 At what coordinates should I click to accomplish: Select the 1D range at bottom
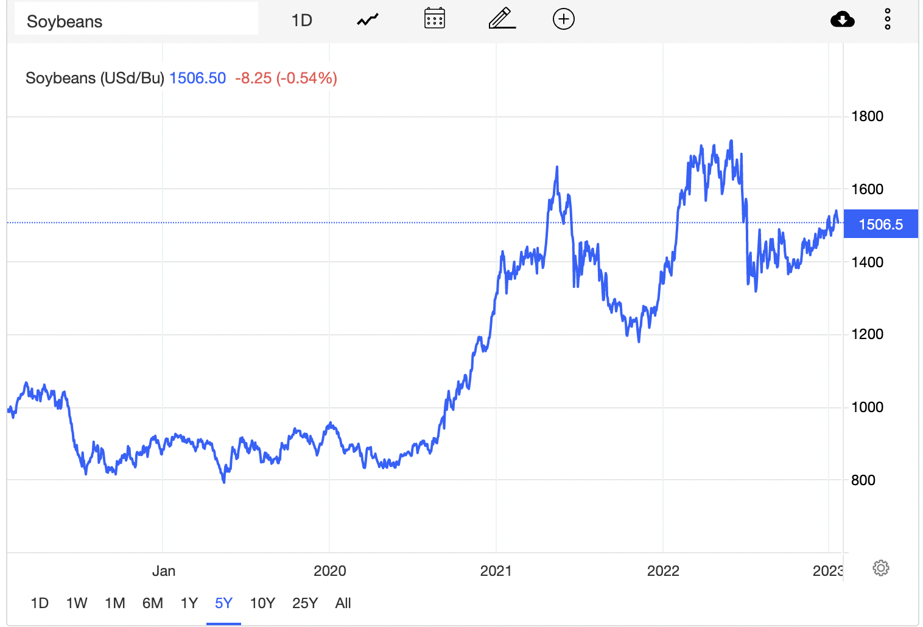coord(40,603)
